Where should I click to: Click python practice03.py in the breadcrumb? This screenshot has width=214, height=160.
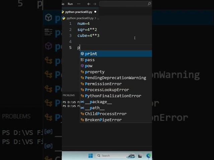80,18
